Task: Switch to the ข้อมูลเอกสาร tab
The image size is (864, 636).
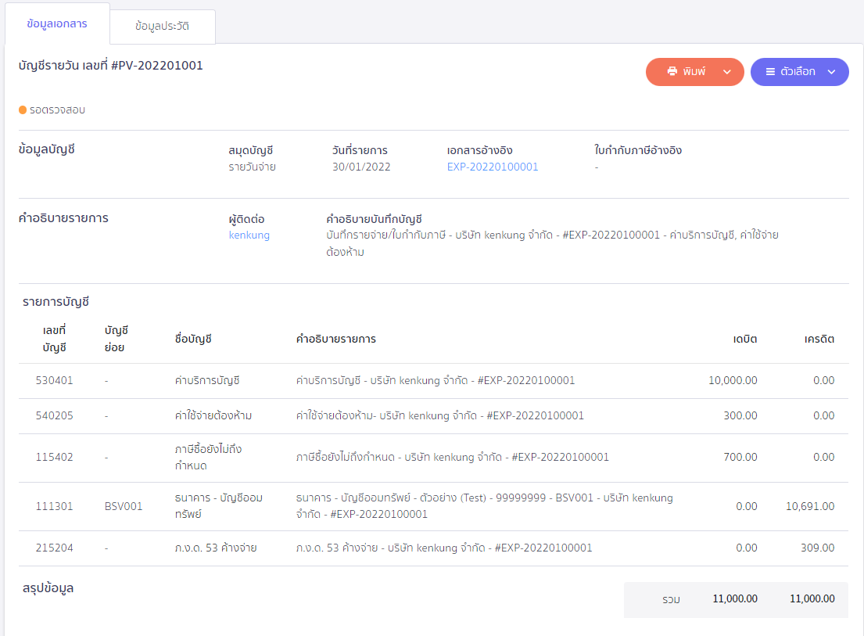Action: click(57, 23)
